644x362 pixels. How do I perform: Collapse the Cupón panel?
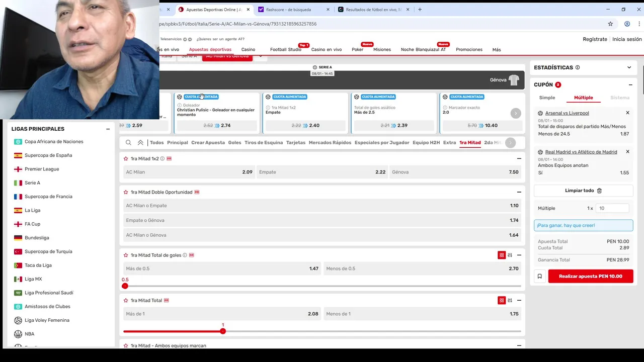pos(630,85)
